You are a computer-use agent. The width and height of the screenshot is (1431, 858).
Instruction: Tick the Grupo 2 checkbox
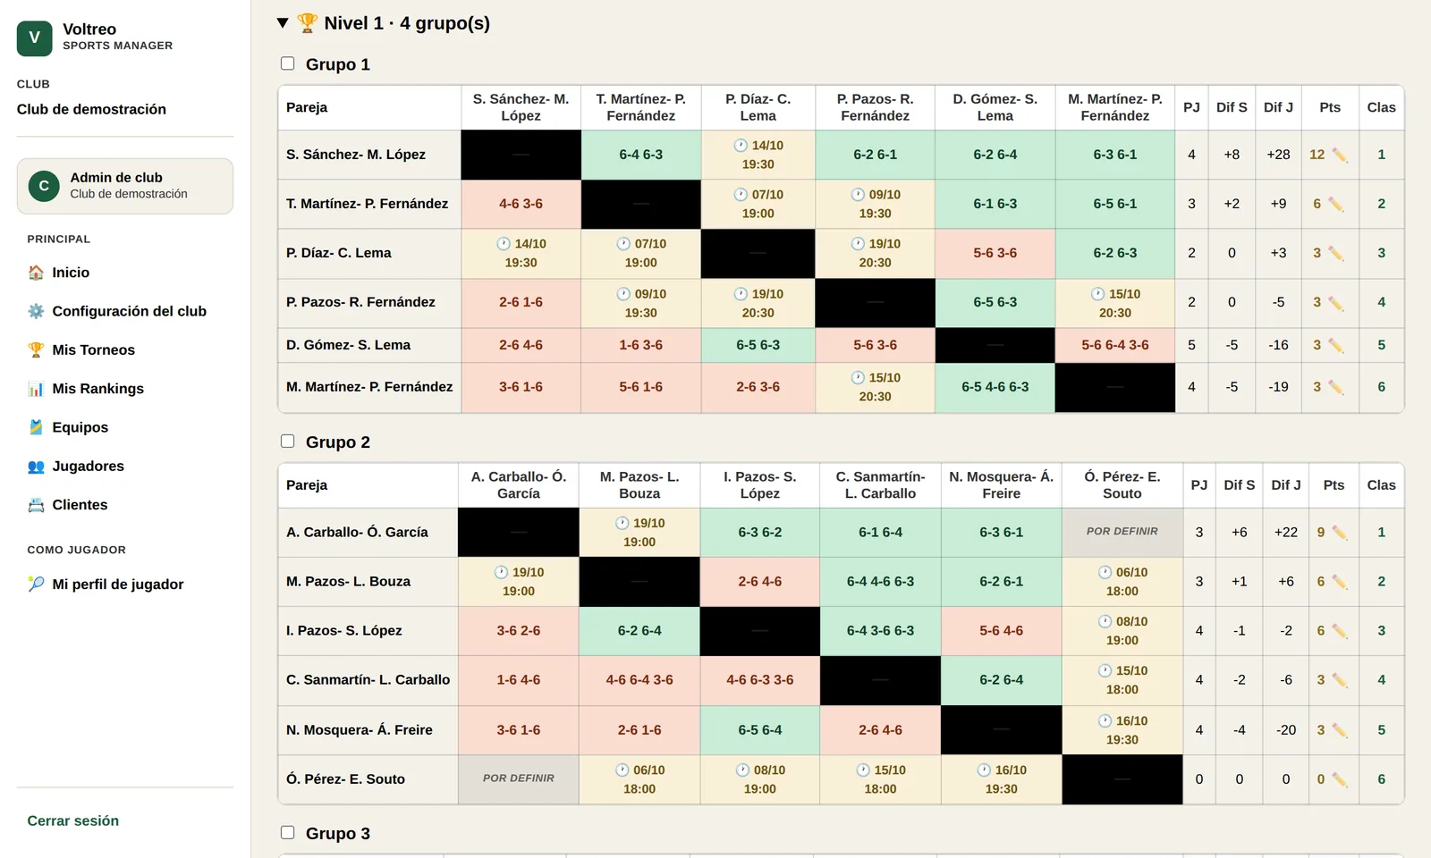[x=287, y=441]
